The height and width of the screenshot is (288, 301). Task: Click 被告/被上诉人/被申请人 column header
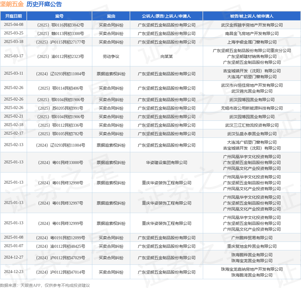252,16
